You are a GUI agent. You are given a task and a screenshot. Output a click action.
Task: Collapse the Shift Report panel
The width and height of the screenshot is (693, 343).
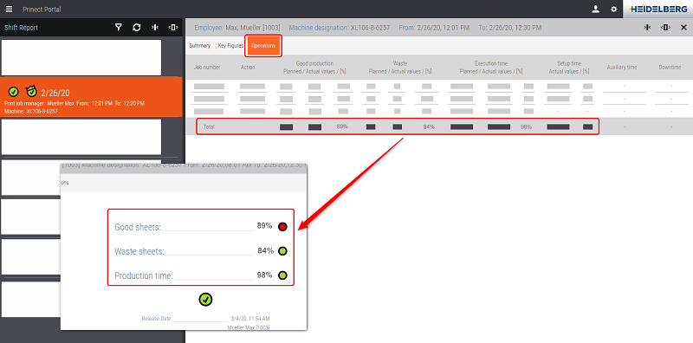pos(155,28)
